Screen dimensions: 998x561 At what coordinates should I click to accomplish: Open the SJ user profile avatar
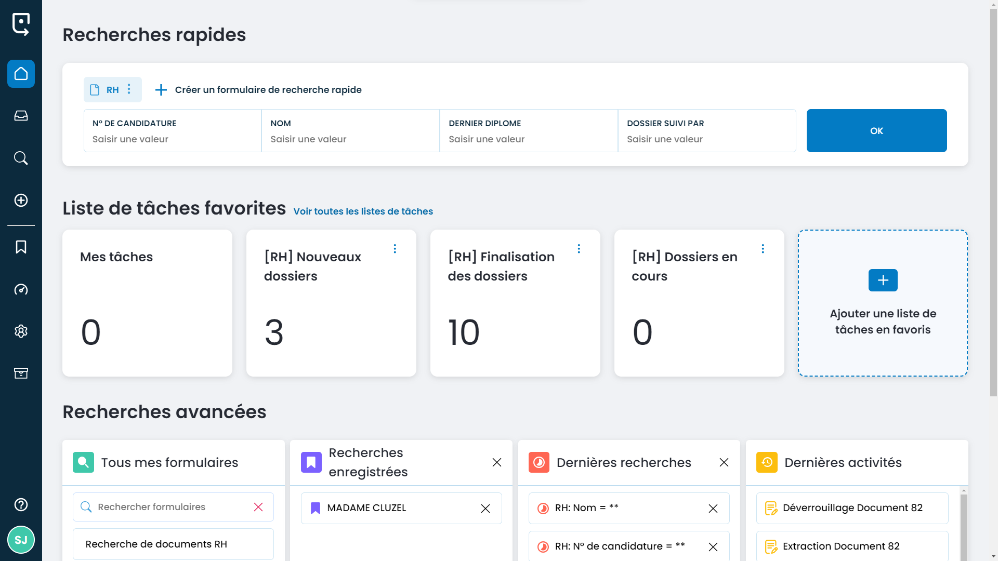point(21,540)
